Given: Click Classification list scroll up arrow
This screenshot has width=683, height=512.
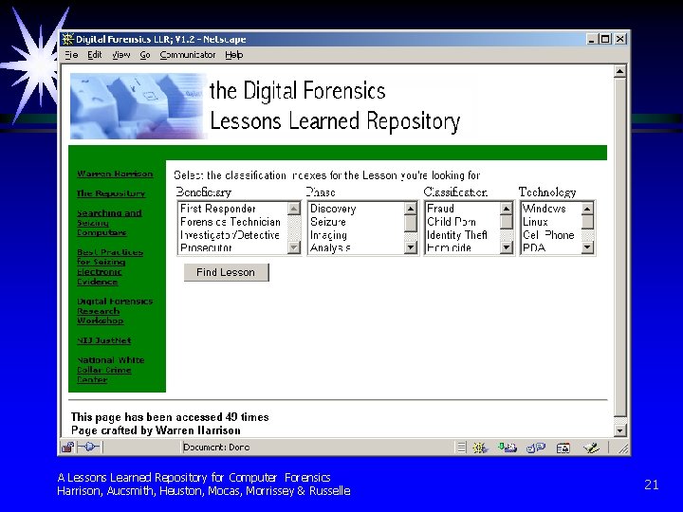Looking at the screenshot, I should [507, 209].
